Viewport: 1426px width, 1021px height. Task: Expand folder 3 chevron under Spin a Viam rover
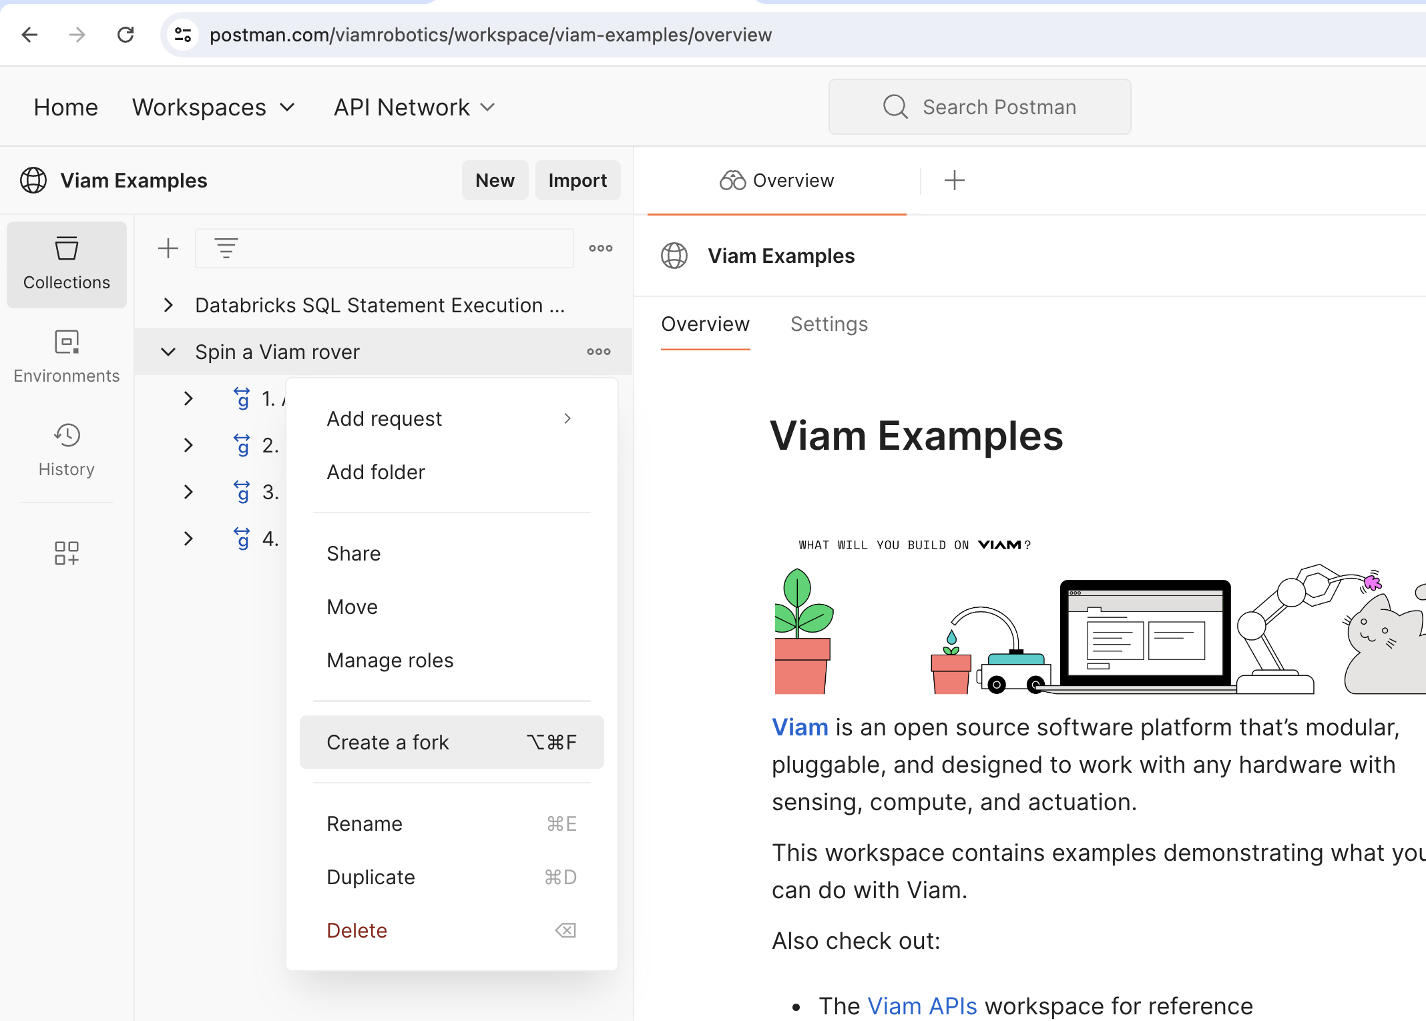tap(188, 492)
